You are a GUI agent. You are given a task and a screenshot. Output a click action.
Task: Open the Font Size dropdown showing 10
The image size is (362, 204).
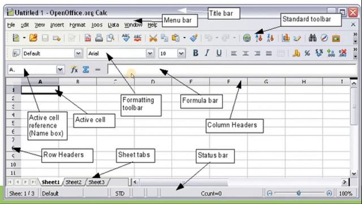coord(181,53)
